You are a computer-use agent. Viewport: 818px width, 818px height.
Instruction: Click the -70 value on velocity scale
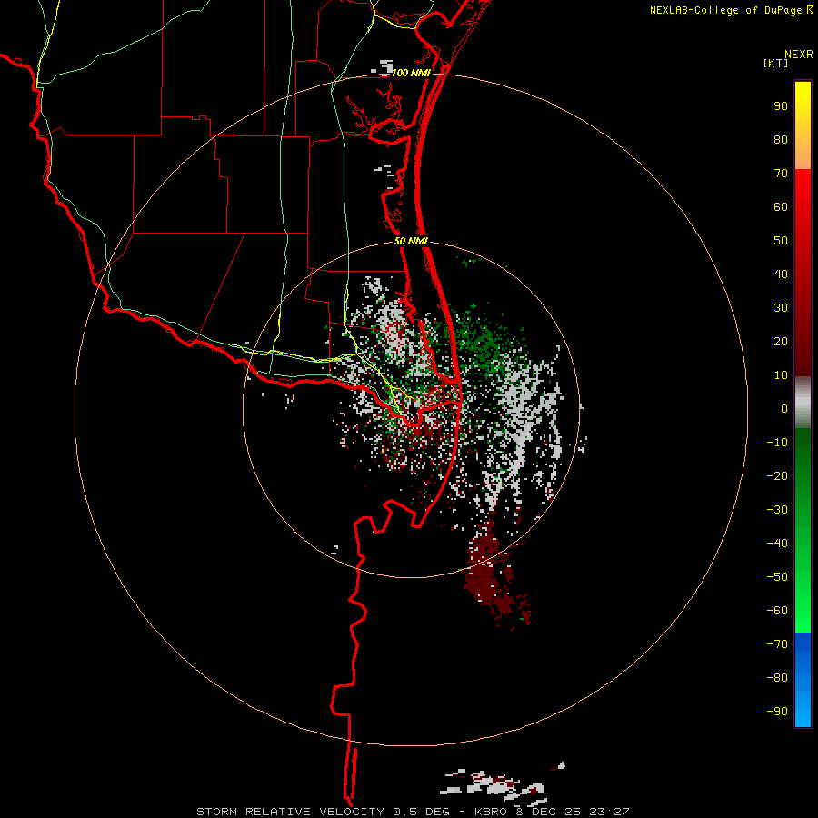pos(777,644)
